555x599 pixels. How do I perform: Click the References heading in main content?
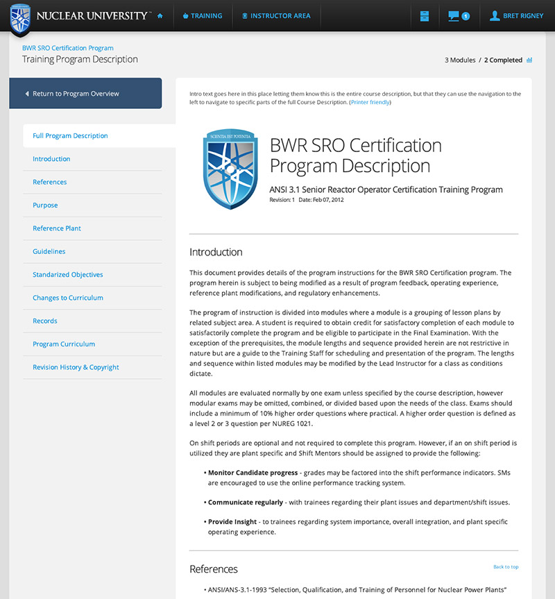point(214,569)
